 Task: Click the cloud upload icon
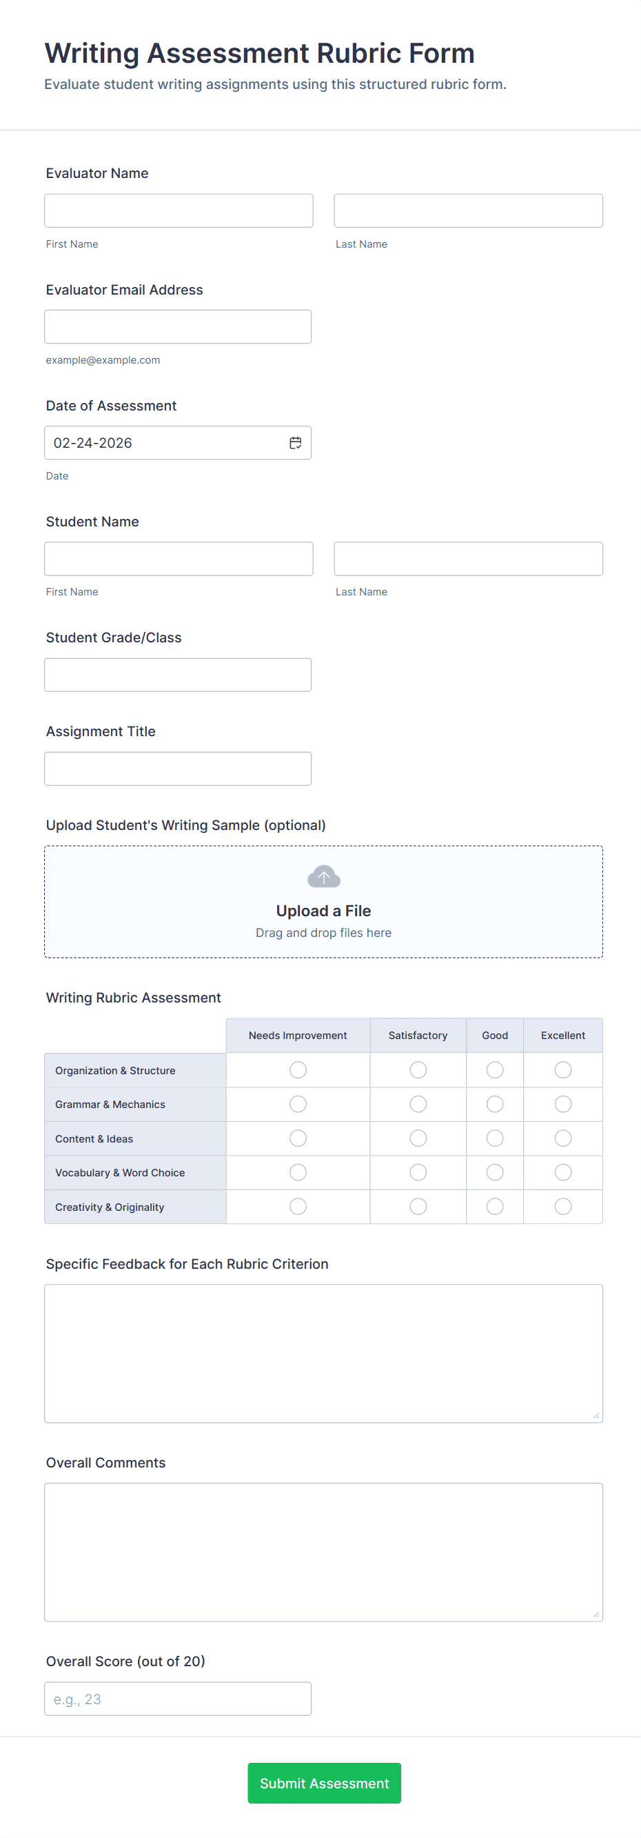[x=324, y=877]
